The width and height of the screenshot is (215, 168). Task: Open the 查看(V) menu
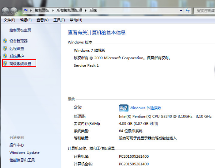point(42,20)
